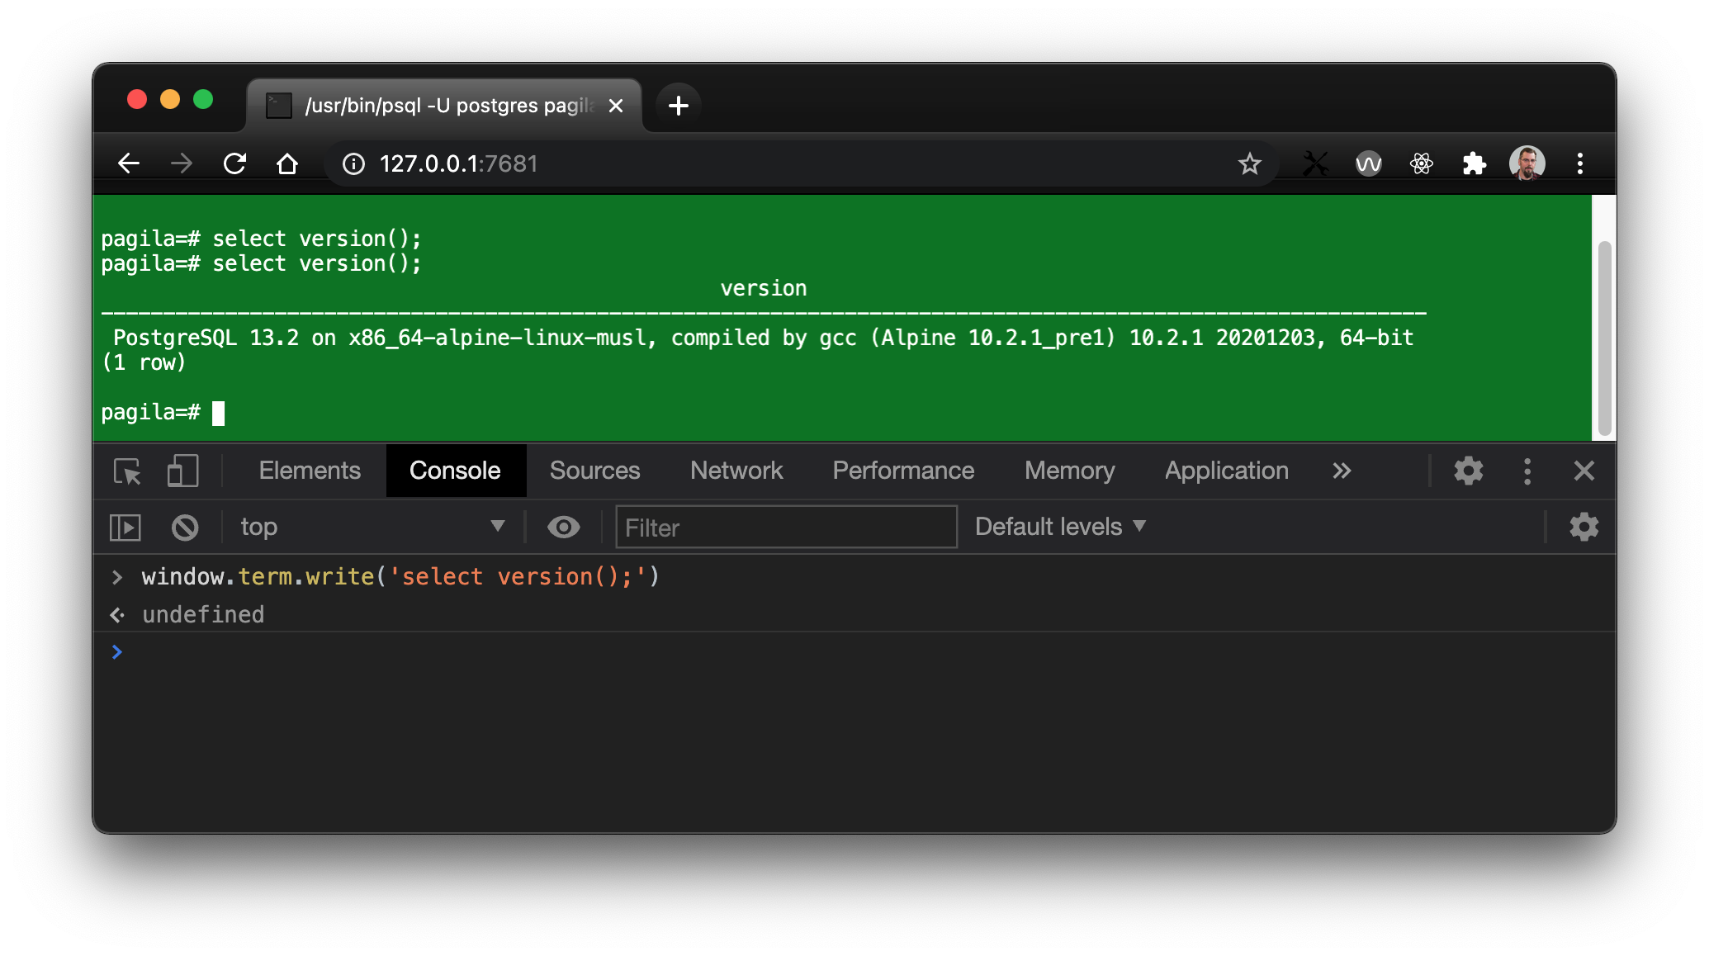Clear the console messages
This screenshot has height=956, width=1709.
[x=185, y=527]
